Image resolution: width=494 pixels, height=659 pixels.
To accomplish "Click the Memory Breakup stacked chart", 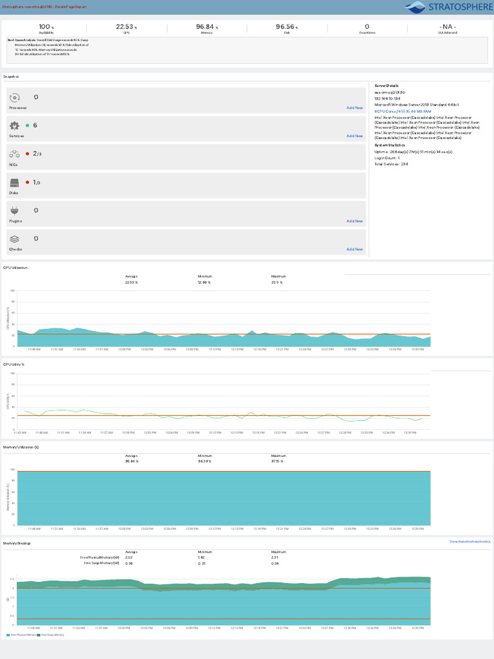I will [224, 600].
